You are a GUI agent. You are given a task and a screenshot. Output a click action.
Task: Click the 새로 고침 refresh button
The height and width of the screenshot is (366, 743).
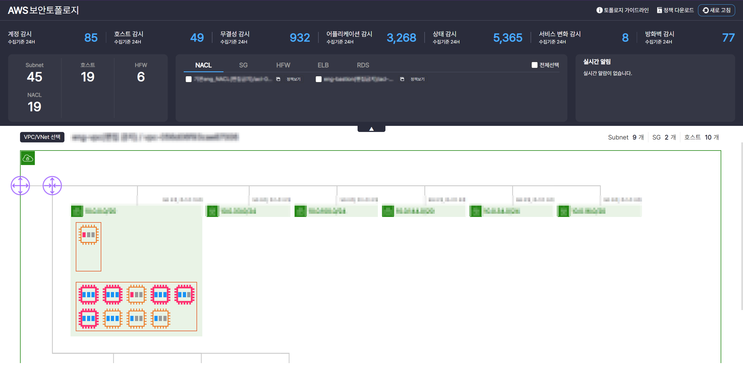(x=717, y=10)
